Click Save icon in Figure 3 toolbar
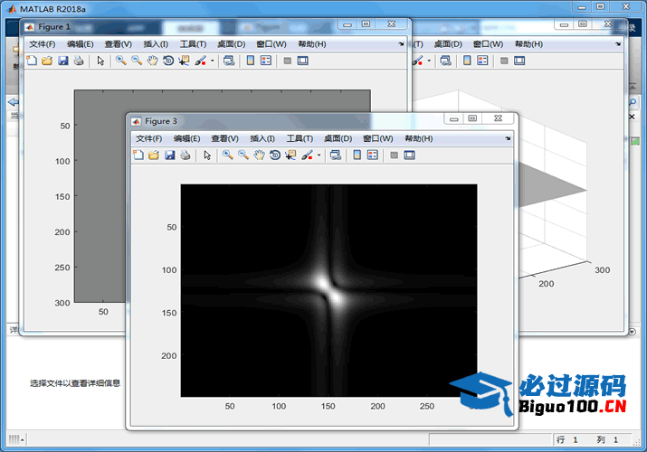Viewport: 647px width, 452px height. [169, 155]
